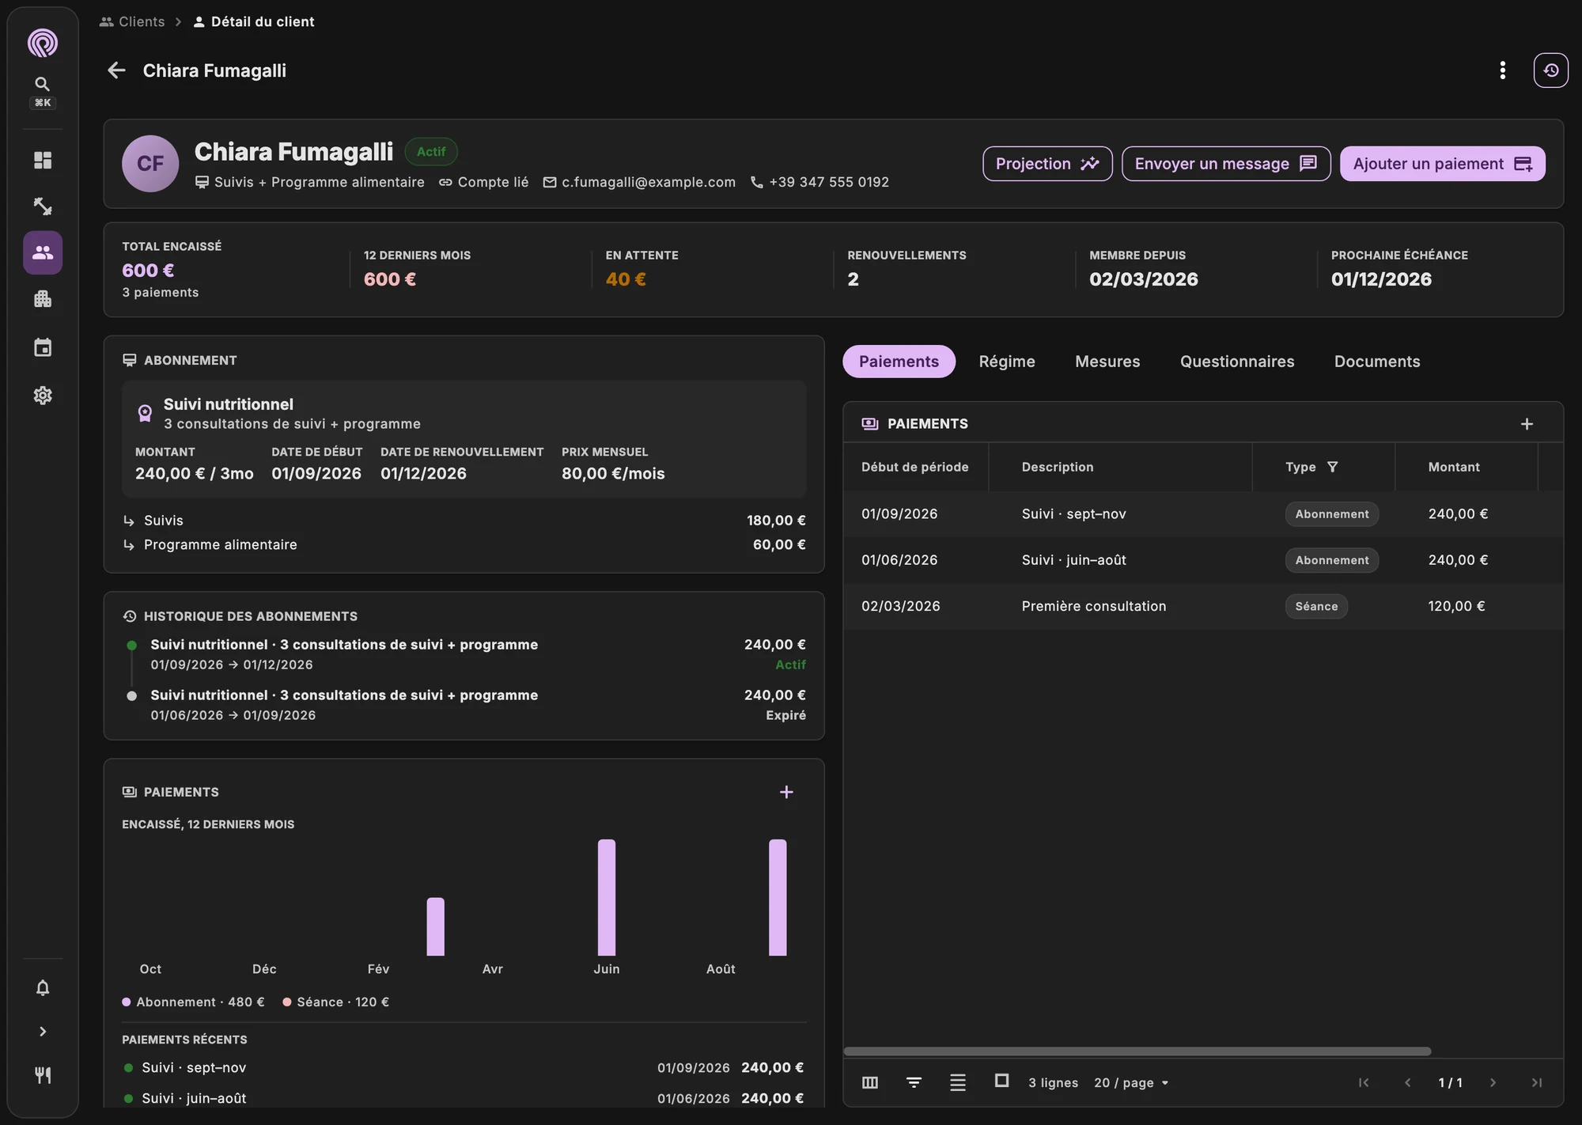Open the filter lines icon in table footer
The image size is (1582, 1125).
(x=914, y=1082)
